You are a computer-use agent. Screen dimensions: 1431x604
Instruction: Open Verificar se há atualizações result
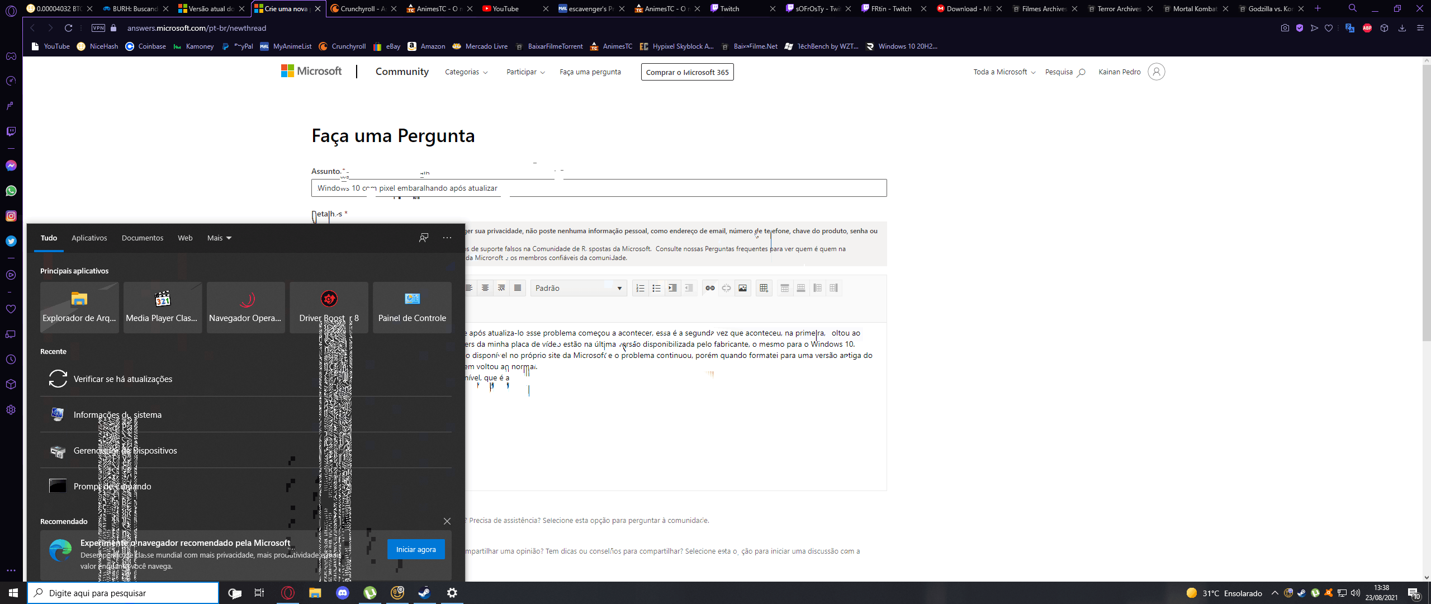[x=246, y=379]
